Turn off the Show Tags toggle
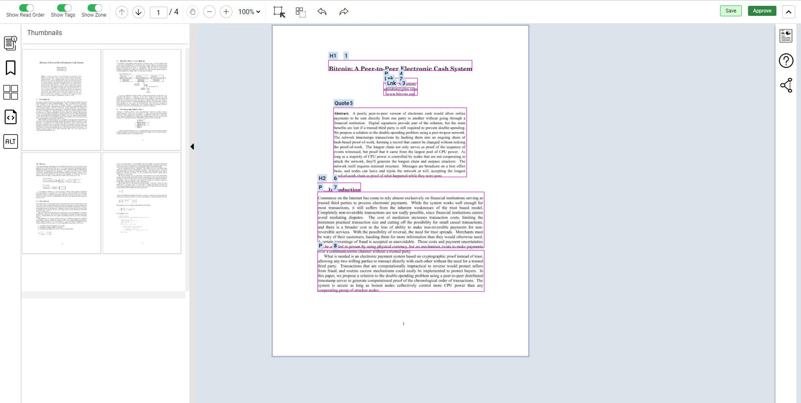Screen dimensions: 801x403 pyautogui.click(x=63, y=7)
